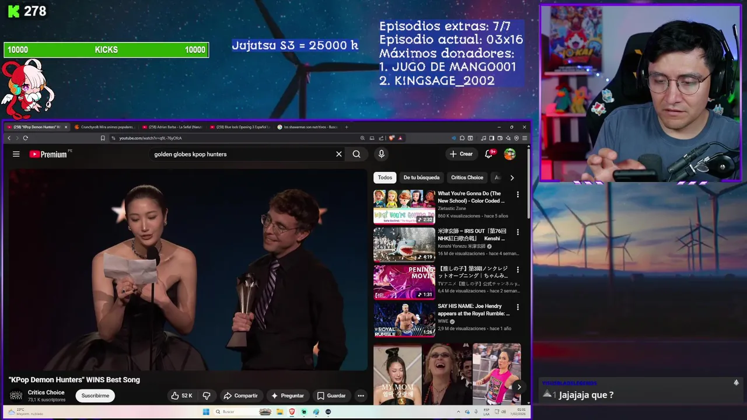Open the Crear create button
Image resolution: width=747 pixels, height=420 pixels.
pyautogui.click(x=460, y=154)
